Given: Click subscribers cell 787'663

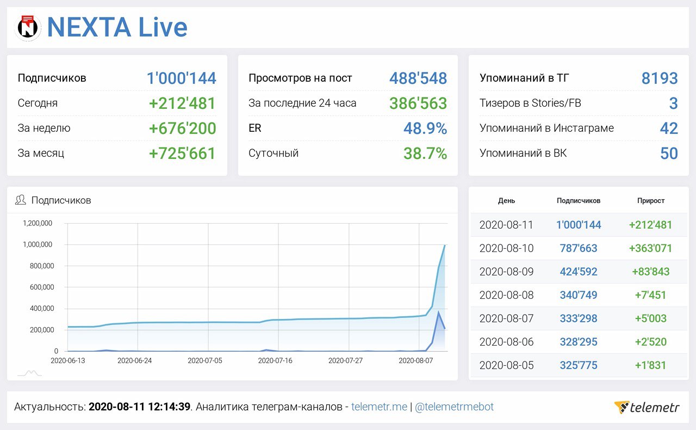Looking at the screenshot, I should (579, 248).
